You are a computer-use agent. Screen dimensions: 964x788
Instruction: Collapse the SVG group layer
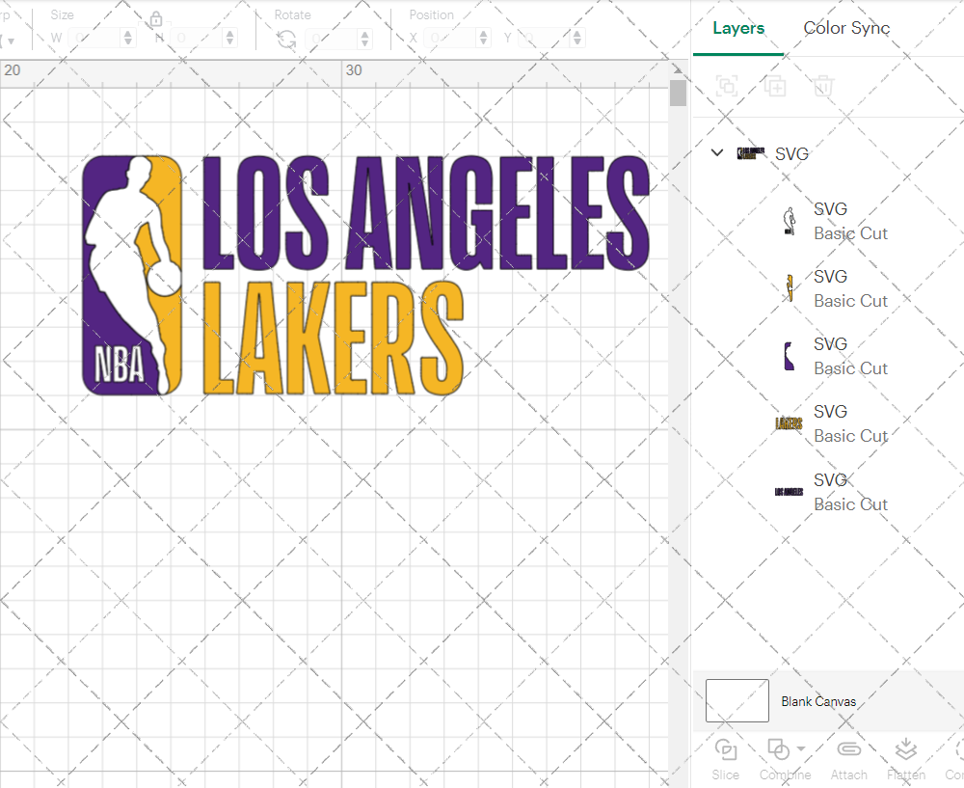pyautogui.click(x=717, y=152)
